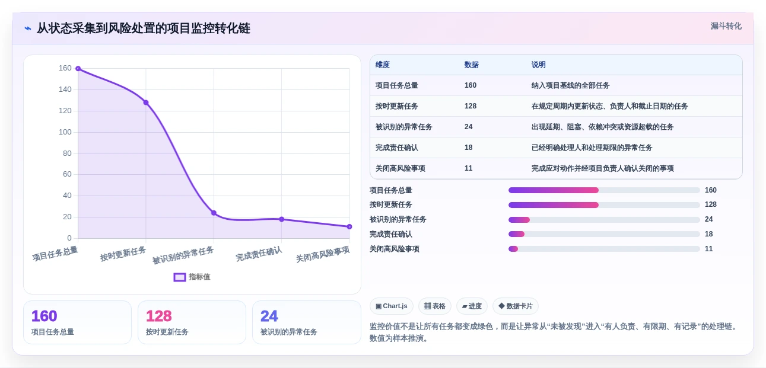
Task: Click the 128 按时更新任务 stat card
Action: (x=192, y=322)
